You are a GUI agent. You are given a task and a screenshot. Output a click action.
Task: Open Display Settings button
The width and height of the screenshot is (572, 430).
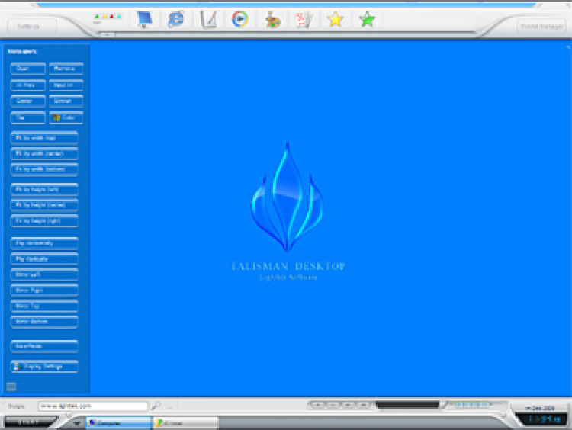click(x=44, y=367)
